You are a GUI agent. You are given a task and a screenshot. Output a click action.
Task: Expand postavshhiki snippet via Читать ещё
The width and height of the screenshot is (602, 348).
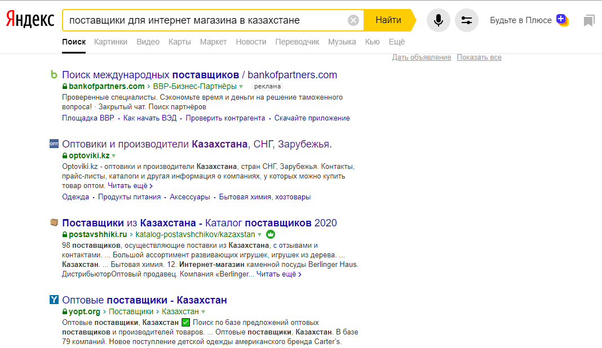click(278, 274)
